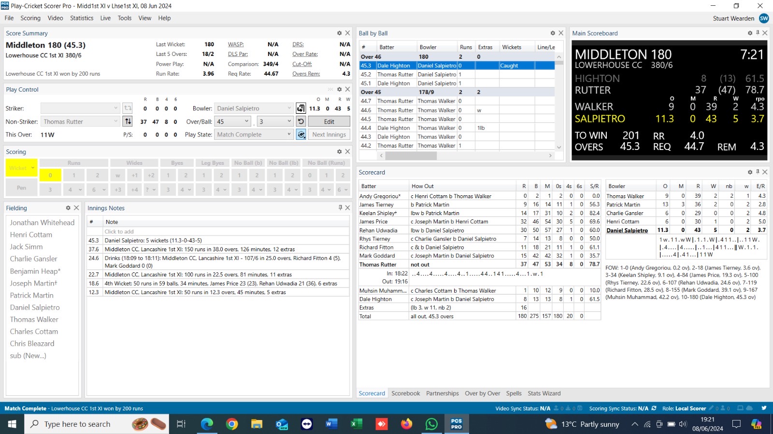
Task: Toggle pin on Innings Notes panel
Action: pyautogui.click(x=340, y=208)
